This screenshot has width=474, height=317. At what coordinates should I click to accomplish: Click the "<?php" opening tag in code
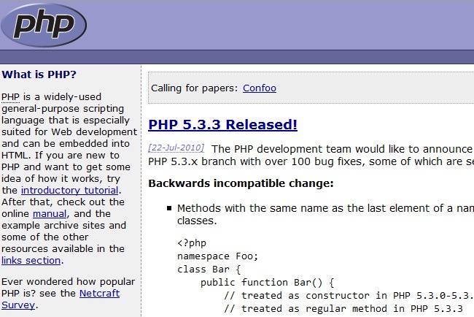(x=192, y=242)
